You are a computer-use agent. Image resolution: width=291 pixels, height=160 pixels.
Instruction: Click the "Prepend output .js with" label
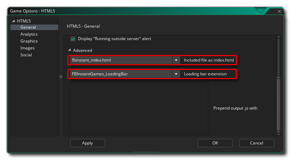click(x=235, y=108)
